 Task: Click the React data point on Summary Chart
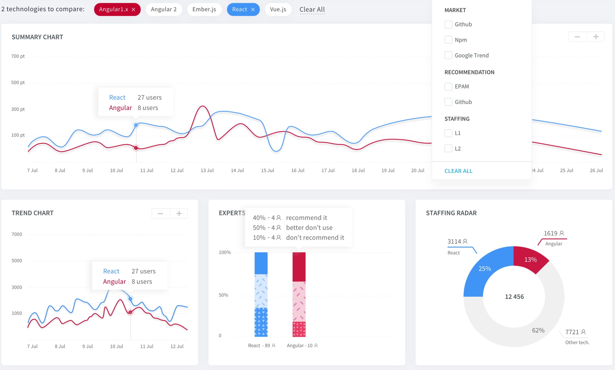[x=136, y=125]
